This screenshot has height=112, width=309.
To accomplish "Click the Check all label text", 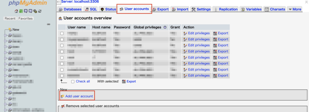I will [83, 81].
